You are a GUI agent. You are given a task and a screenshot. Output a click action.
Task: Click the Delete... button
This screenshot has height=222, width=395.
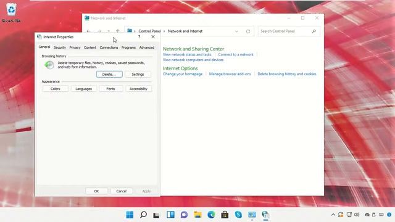[109, 74]
